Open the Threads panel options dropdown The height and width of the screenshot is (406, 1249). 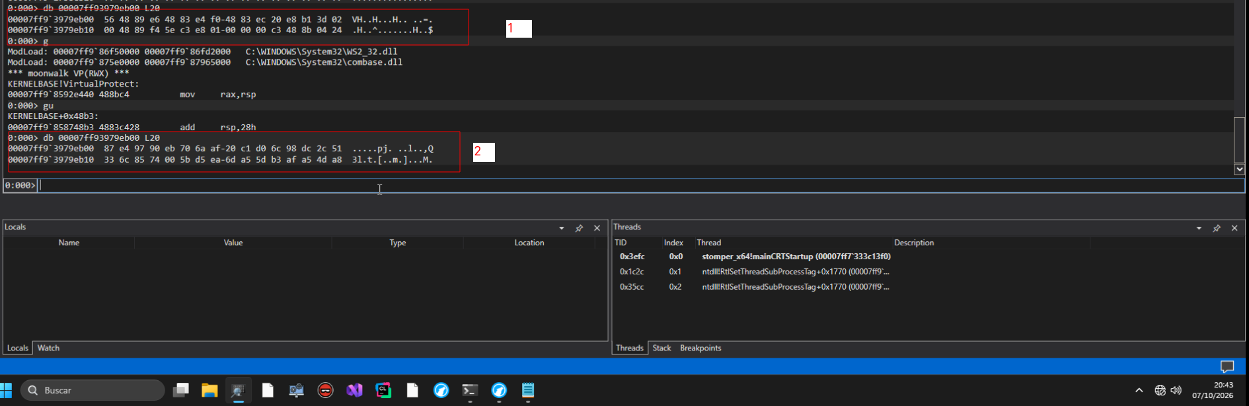1199,228
